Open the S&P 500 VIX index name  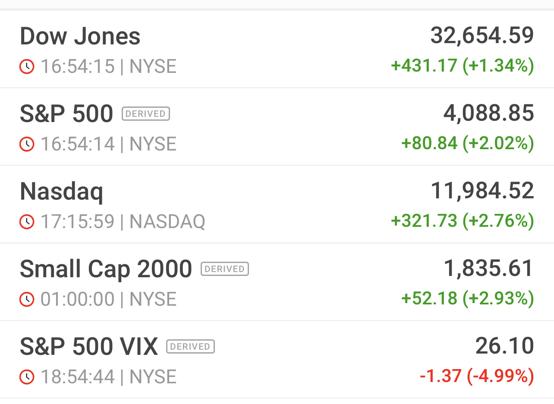pos(89,347)
